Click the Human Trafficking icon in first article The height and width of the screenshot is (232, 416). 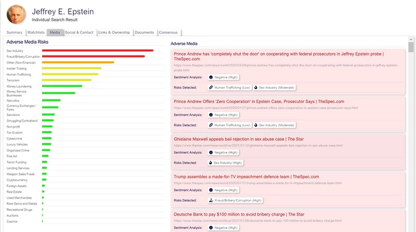[211, 87]
